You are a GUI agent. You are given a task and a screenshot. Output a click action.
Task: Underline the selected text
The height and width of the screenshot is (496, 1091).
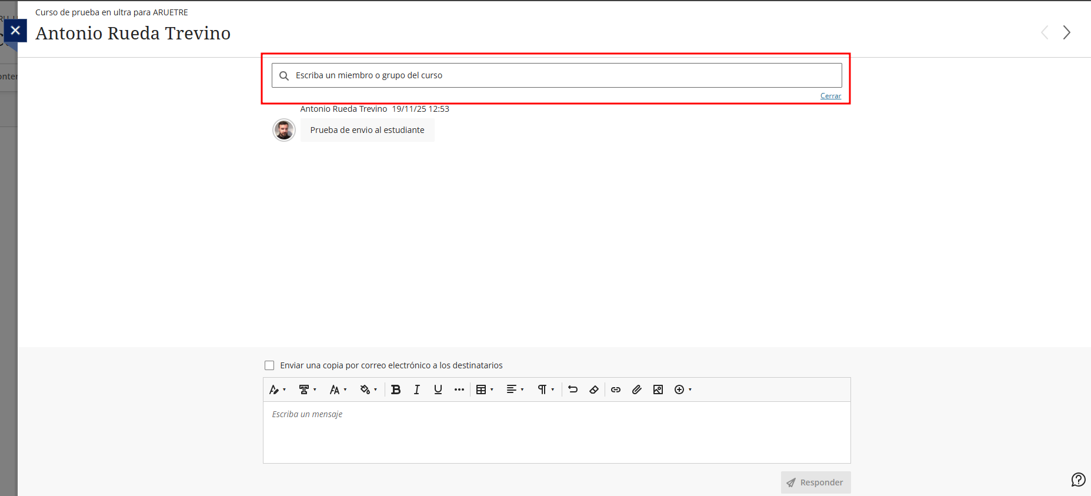click(x=438, y=390)
